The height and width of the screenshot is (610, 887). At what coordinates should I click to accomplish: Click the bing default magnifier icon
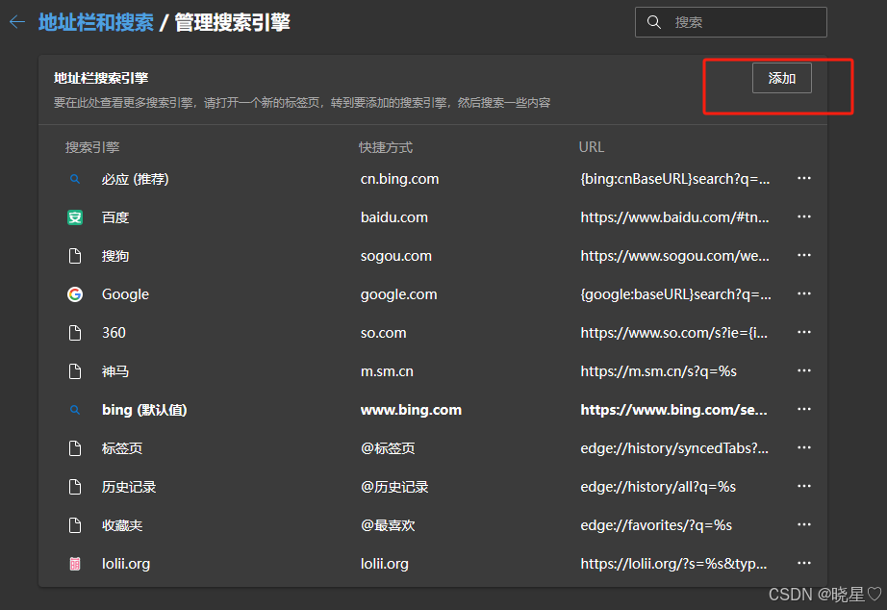(x=75, y=410)
